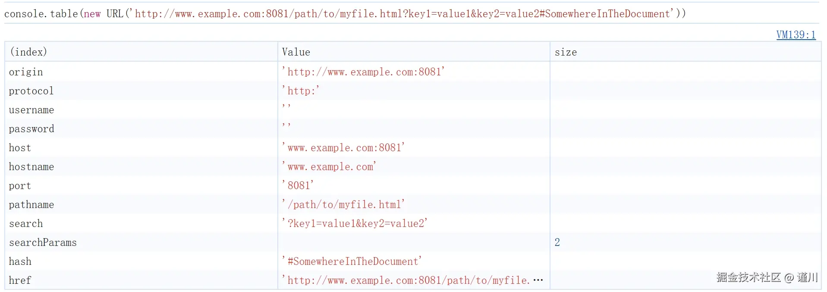
Task: Click the origin value 'http://www.example.com:8081'
Action: point(363,71)
